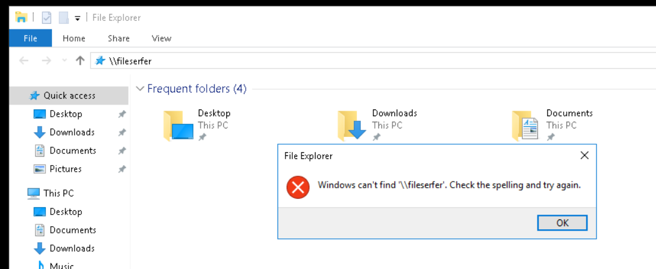Collapse the Frequent folders group
Screen dimensions: 656x269
pyautogui.click(x=141, y=89)
